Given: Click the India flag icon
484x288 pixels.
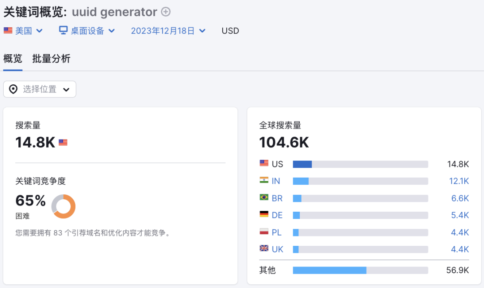Looking at the screenshot, I should pyautogui.click(x=264, y=181).
